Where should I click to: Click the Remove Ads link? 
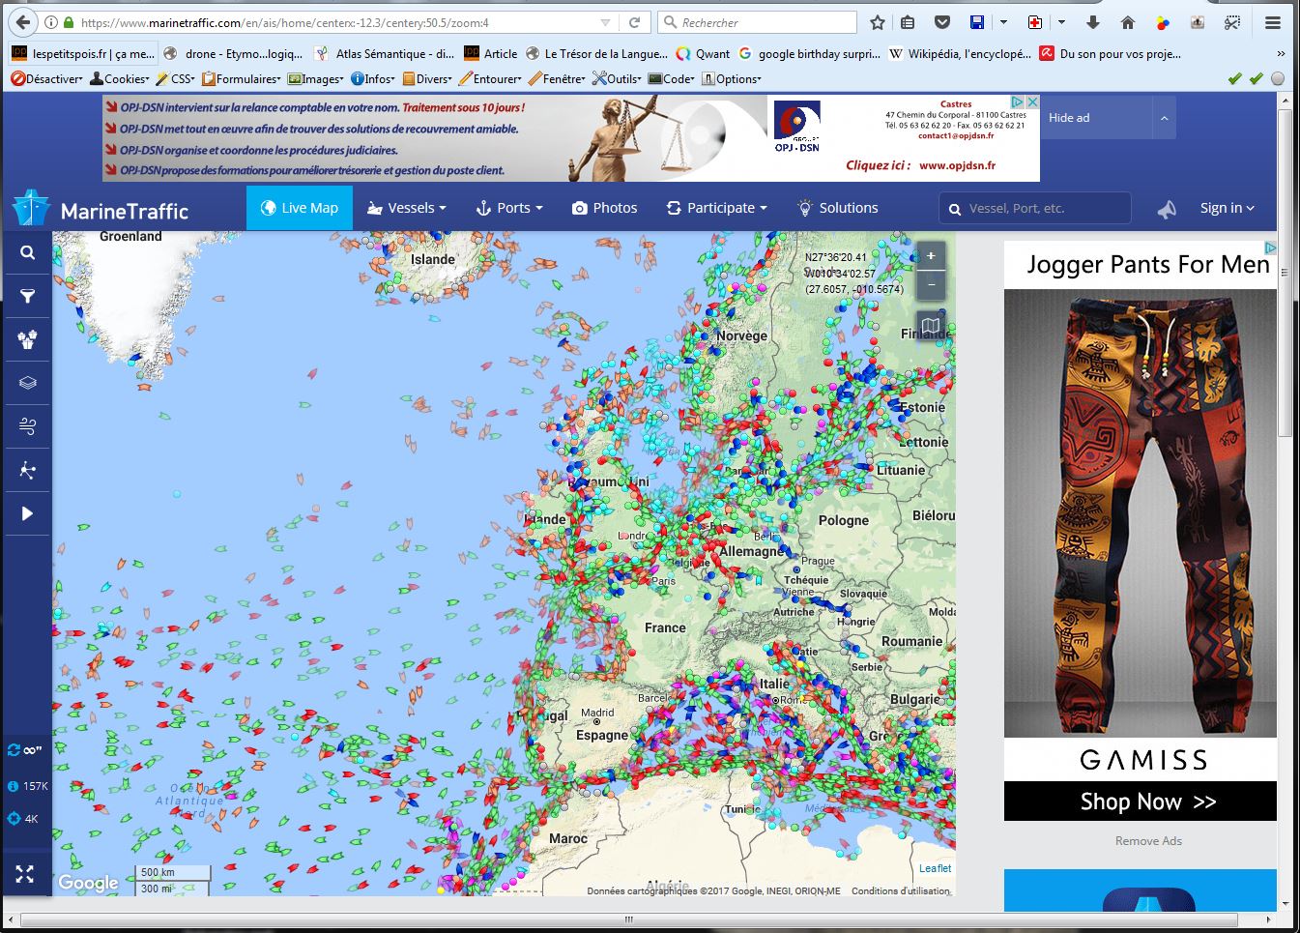click(1148, 841)
